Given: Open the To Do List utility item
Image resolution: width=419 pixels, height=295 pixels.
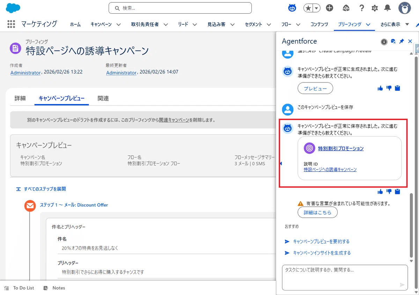Looking at the screenshot, I should (19, 288).
